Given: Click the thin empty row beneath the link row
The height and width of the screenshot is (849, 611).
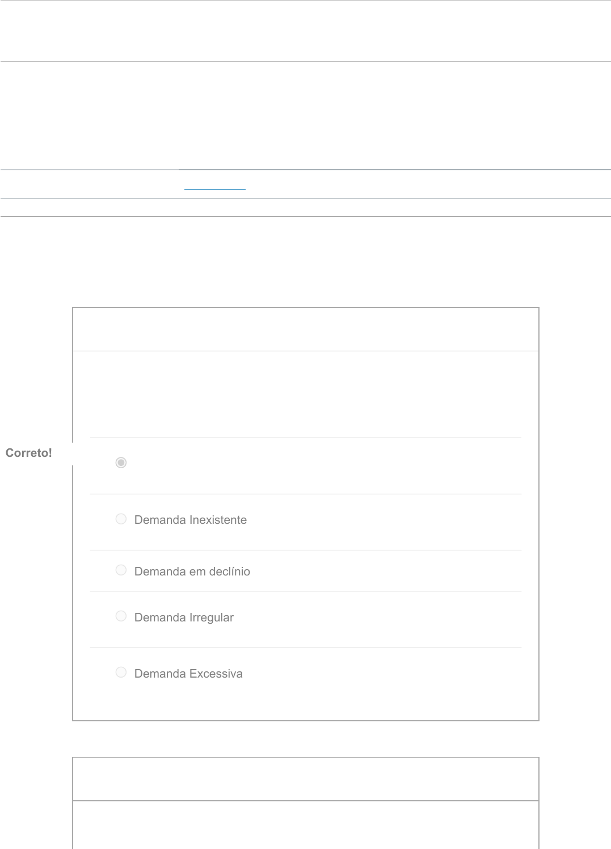Looking at the screenshot, I should click(x=305, y=208).
